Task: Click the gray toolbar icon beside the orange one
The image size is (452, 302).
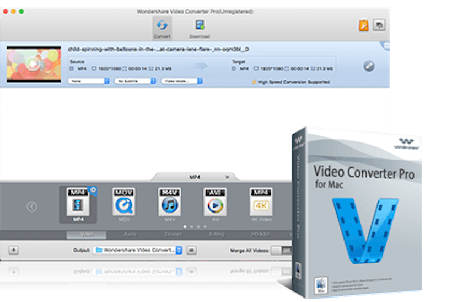Action: (x=379, y=25)
